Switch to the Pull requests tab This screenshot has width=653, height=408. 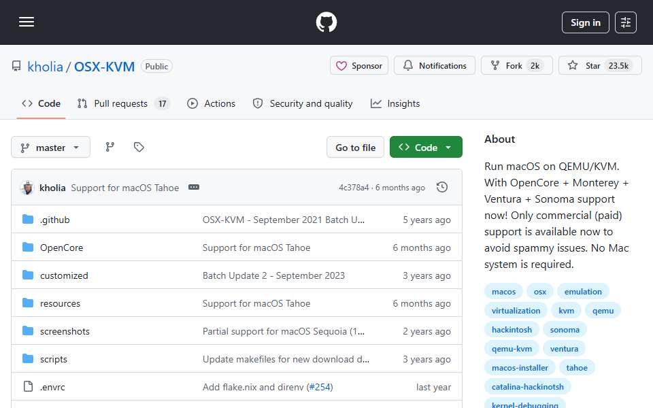123,103
